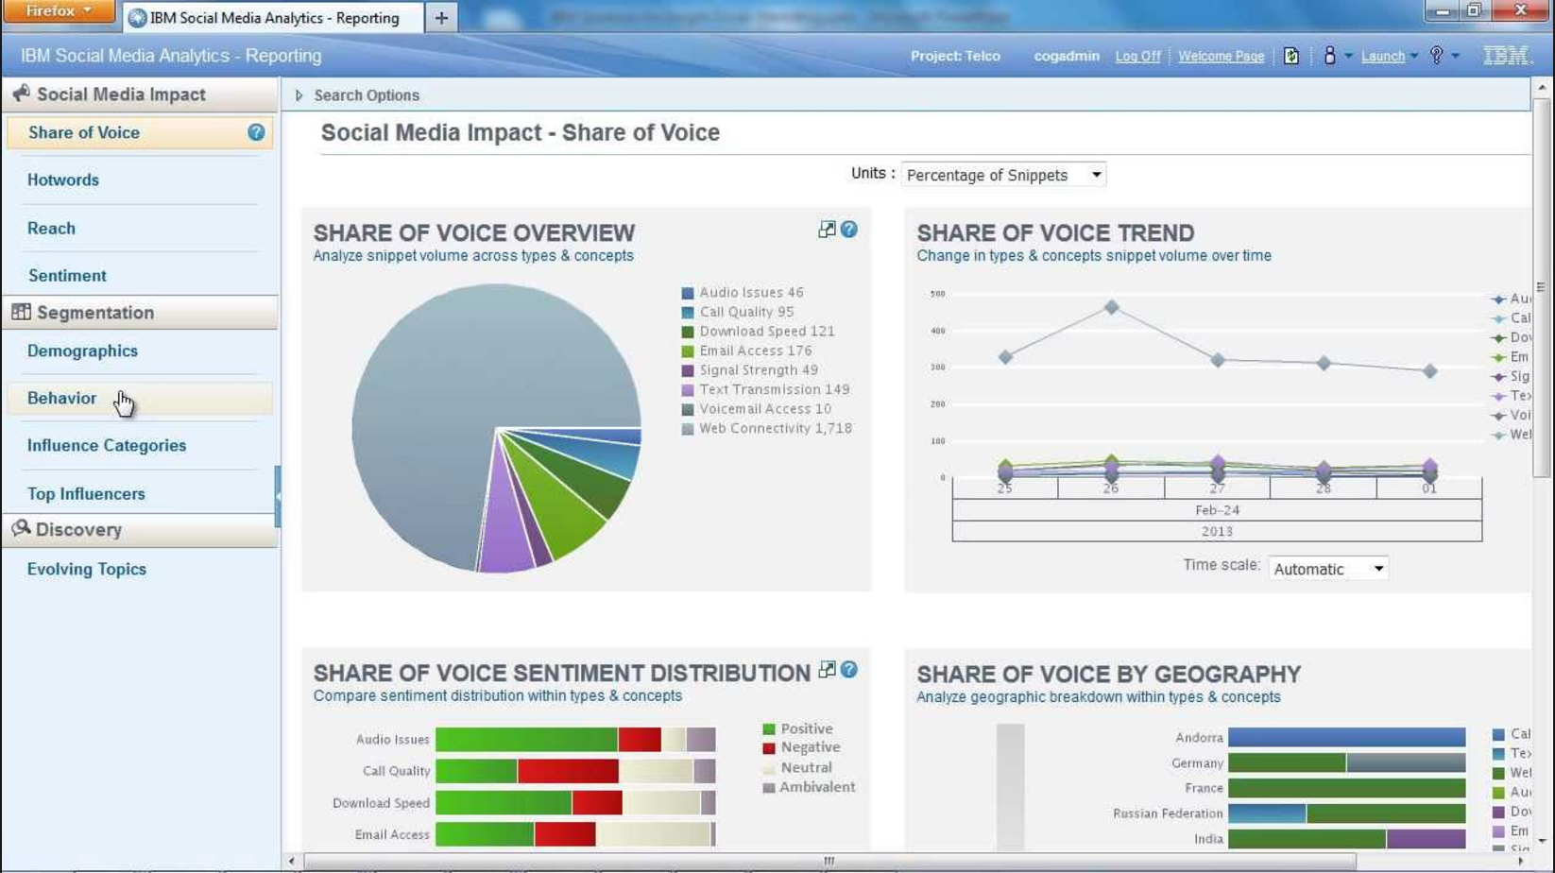Screen dimensions: 1555x873
Task: Open the Time scale dropdown
Action: [1327, 569]
